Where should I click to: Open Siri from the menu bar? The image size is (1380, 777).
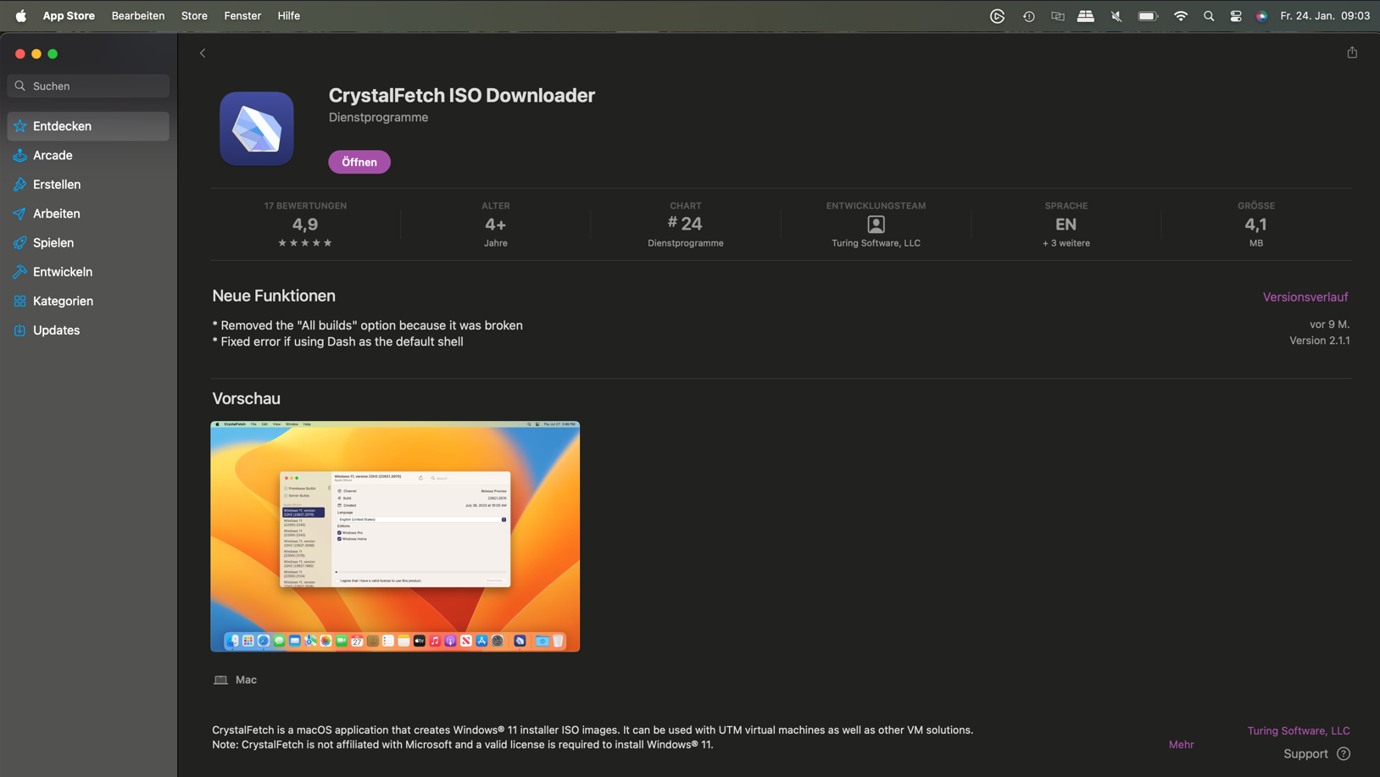1262,16
